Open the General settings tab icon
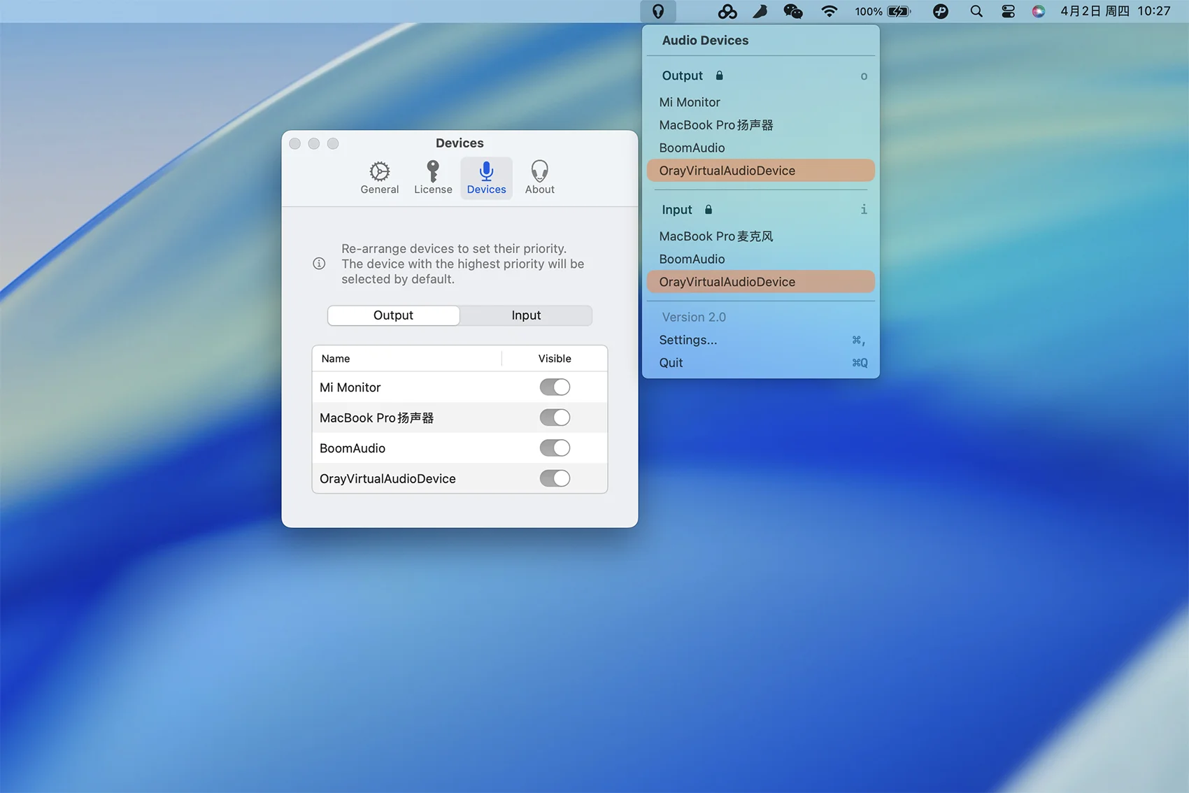This screenshot has width=1189, height=793. tap(380, 172)
